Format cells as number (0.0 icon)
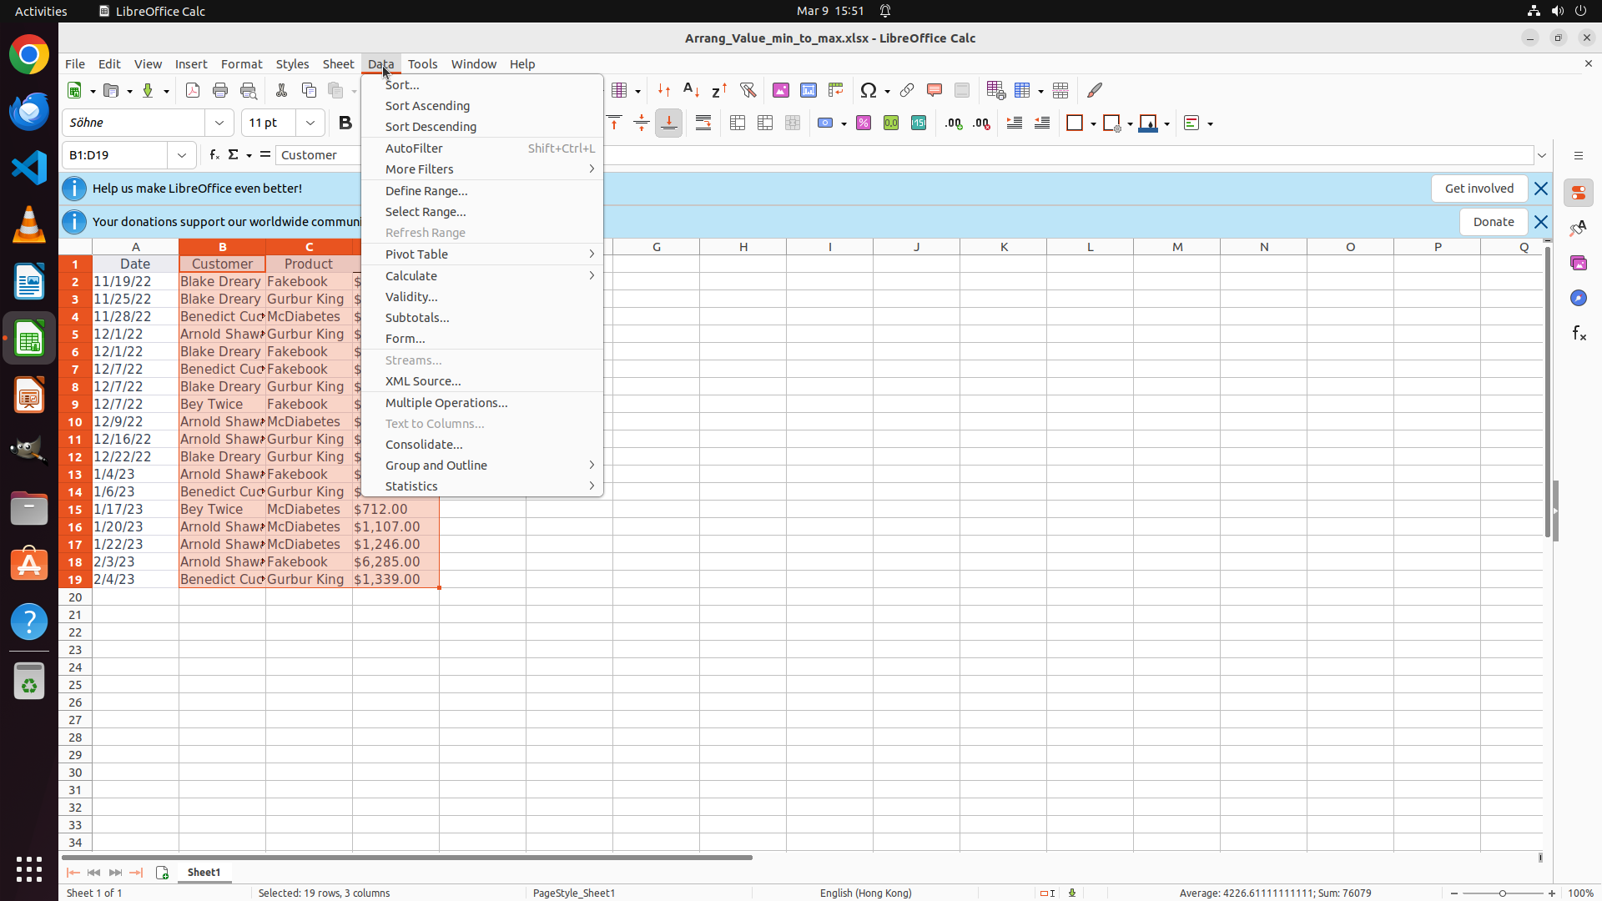The width and height of the screenshot is (1602, 901). point(891,123)
